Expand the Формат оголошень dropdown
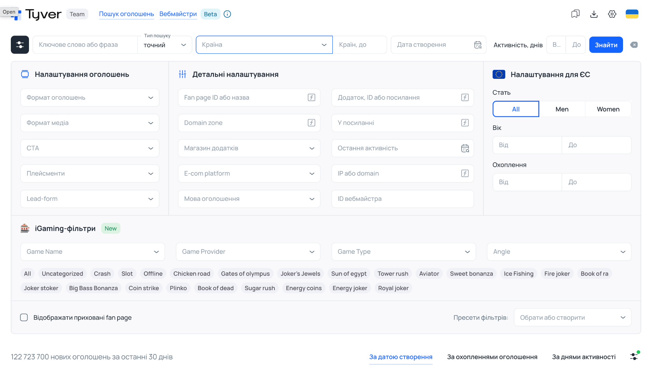652x368 pixels. (90, 98)
